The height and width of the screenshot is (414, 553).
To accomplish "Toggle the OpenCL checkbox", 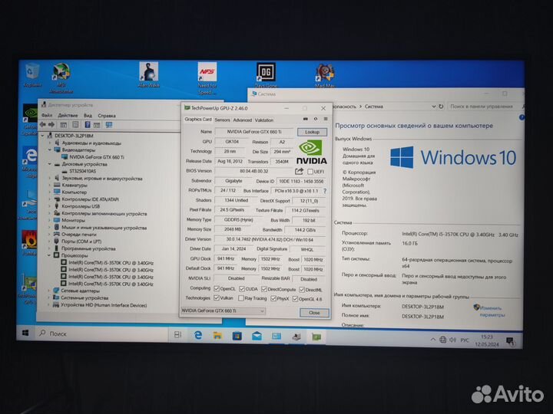I will [217, 289].
